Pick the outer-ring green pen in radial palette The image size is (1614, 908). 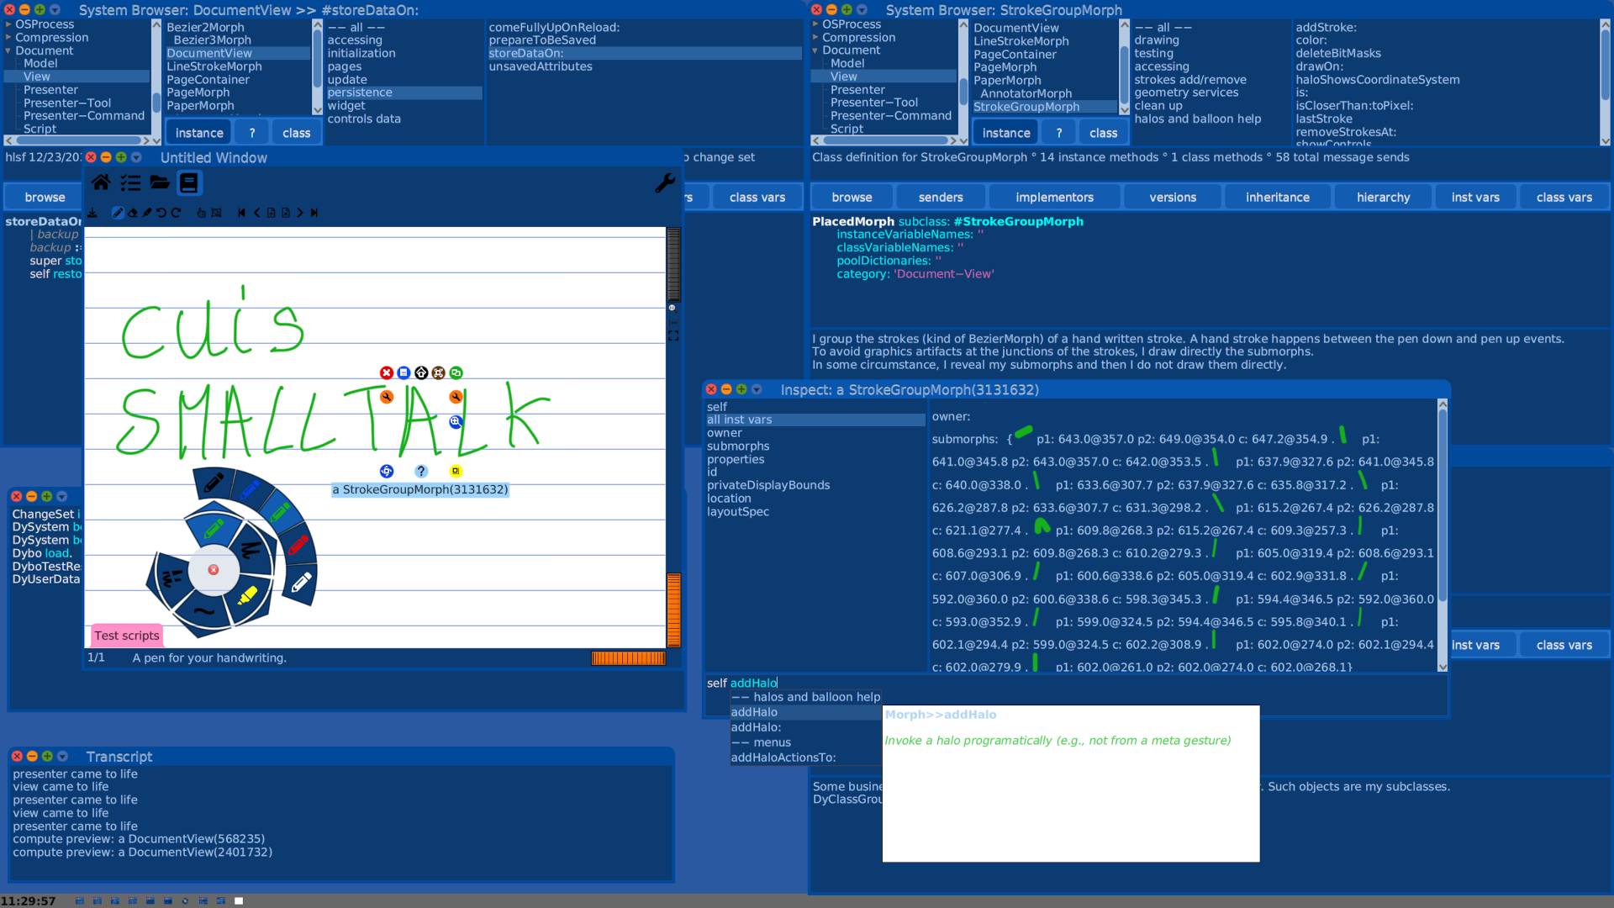279,512
